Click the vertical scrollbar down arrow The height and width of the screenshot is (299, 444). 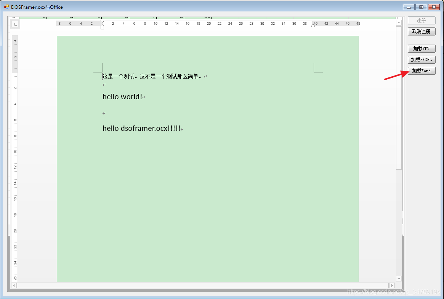pos(399,278)
